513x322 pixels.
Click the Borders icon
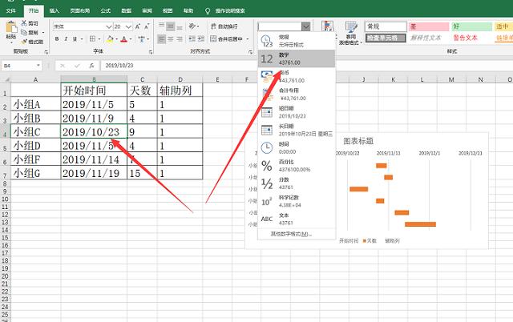click(x=93, y=39)
